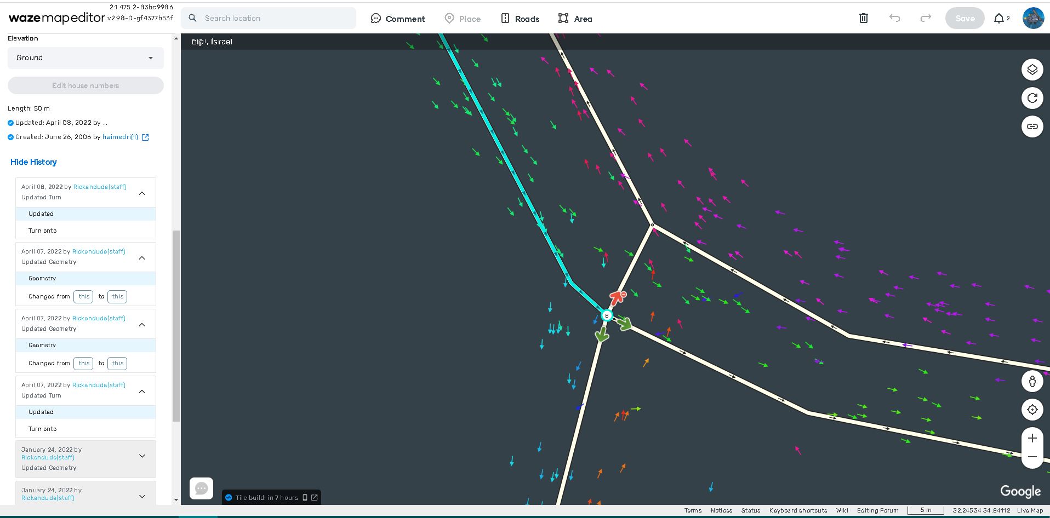
Task: Open the haimedri creator profile link
Action: pos(120,137)
